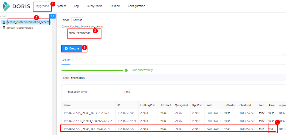Open the Configuration tab

pos(137,6)
